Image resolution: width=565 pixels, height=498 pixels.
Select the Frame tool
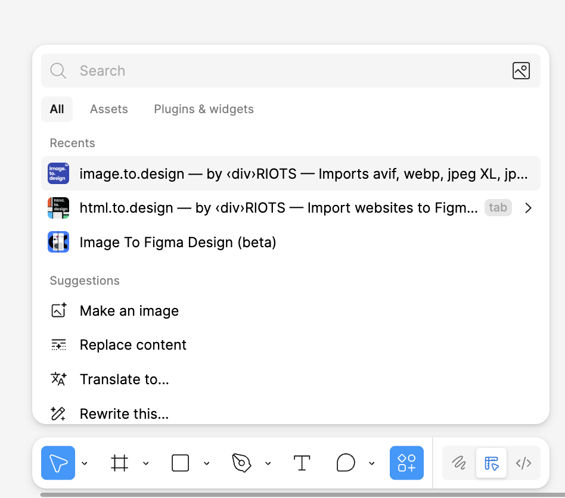pyautogui.click(x=120, y=463)
